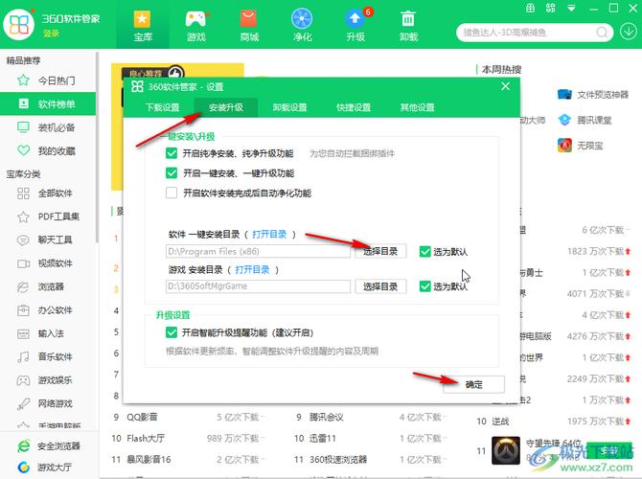Select 音乐软件 category
Screen dimensions: 642x479
48,356
